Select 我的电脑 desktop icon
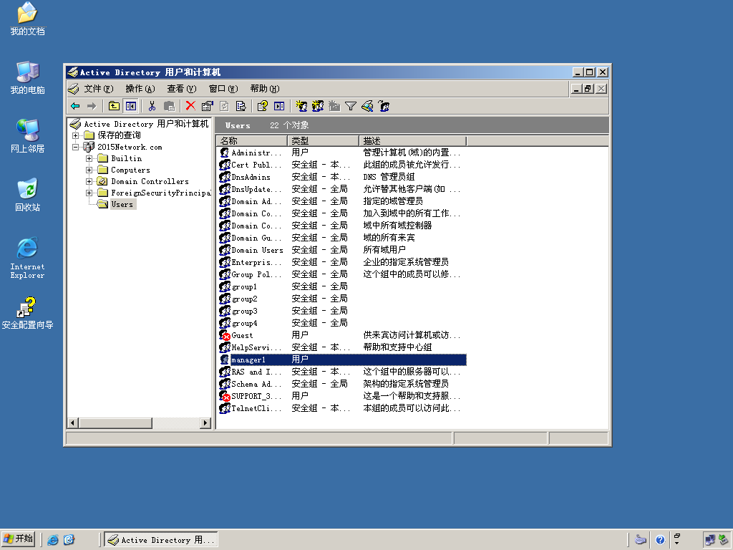The width and height of the screenshot is (733, 550). 27,77
